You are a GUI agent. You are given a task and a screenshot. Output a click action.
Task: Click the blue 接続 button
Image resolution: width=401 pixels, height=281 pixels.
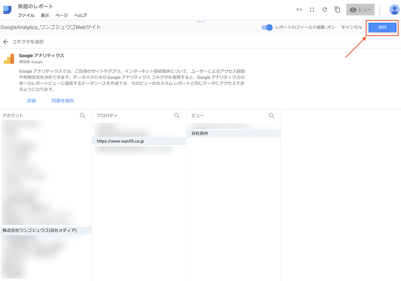[x=382, y=27]
